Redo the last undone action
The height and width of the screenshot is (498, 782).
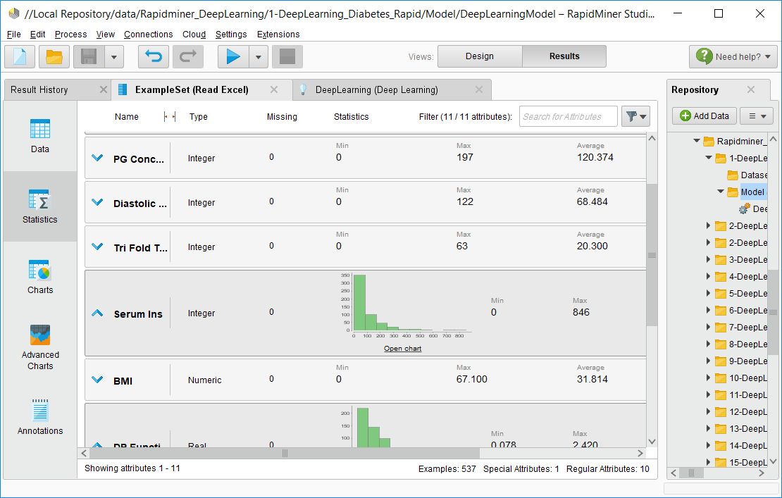pos(188,56)
